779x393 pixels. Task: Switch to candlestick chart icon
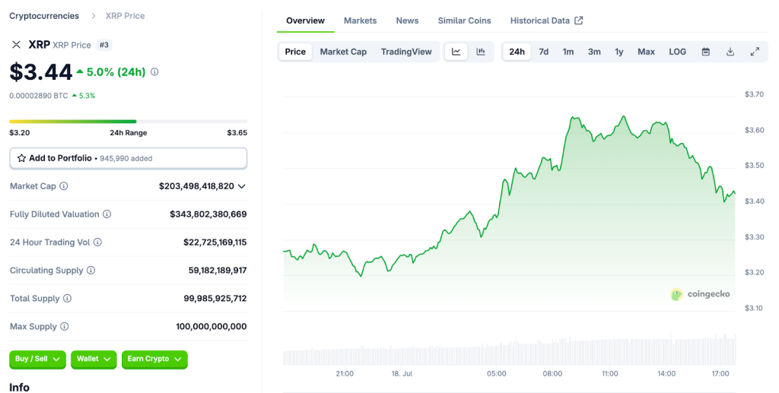481,52
